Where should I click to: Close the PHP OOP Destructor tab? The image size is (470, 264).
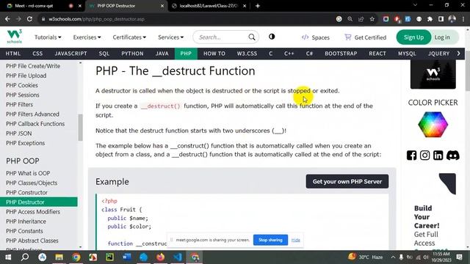click(162, 6)
